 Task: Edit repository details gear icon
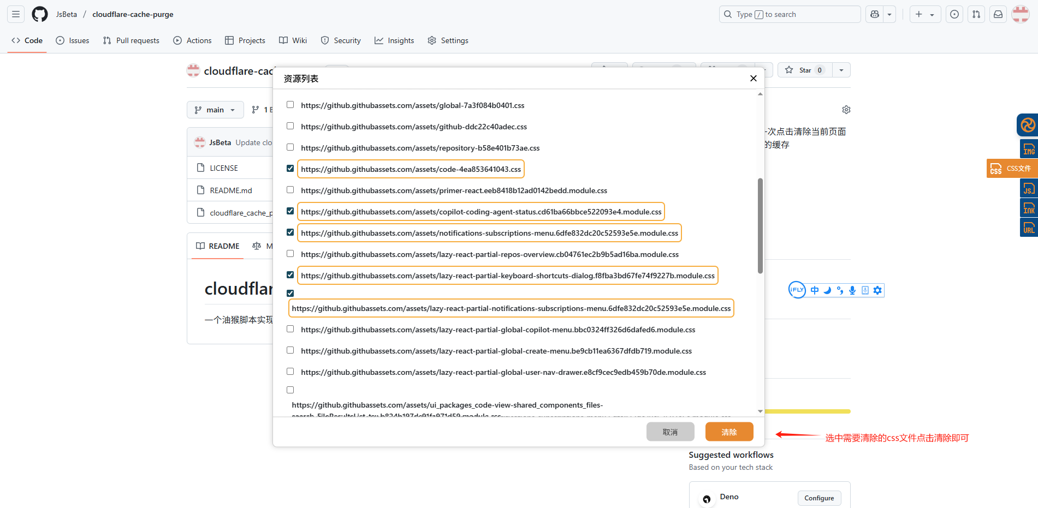tap(846, 110)
